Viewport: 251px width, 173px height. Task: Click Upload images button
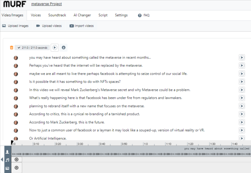coord(15,26)
